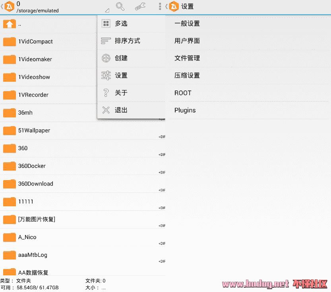Choose 多选 multi-select from the menu
This screenshot has width=331, height=292.
coord(131,23)
